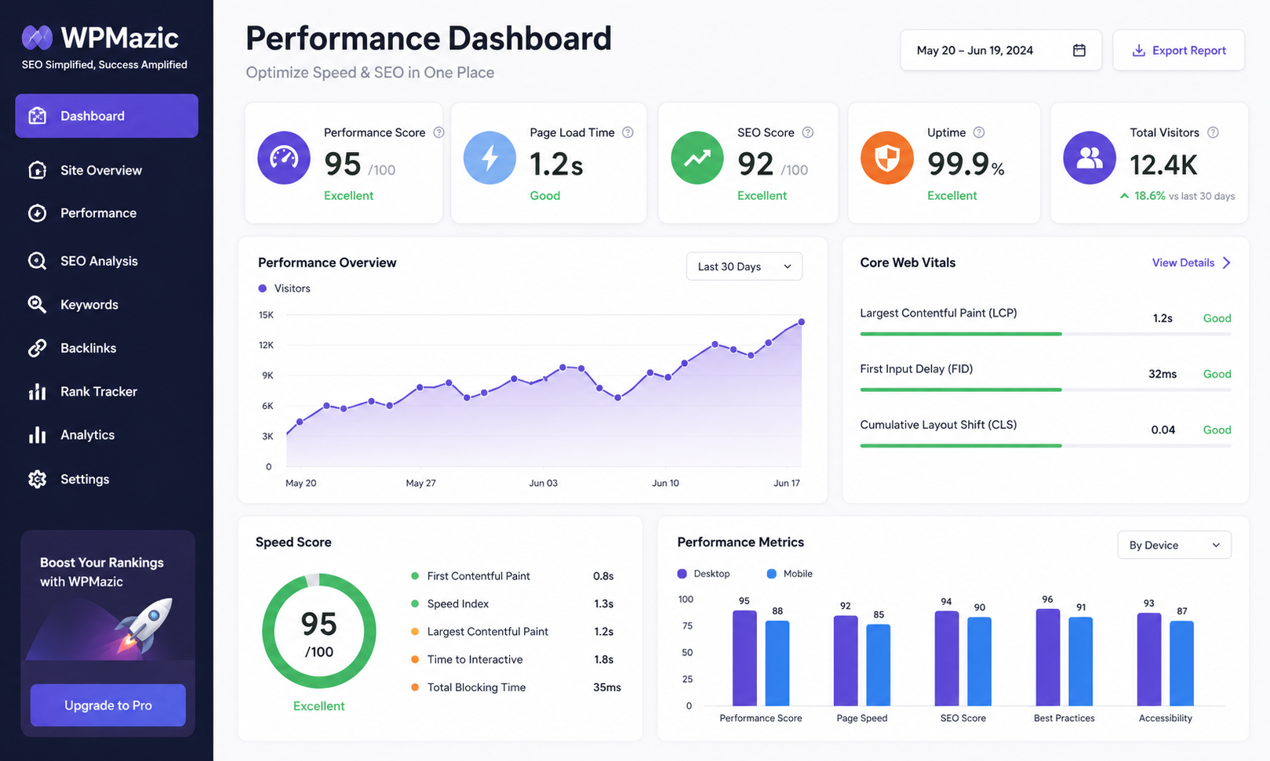Click the Analytics bar chart icon
1270x761 pixels.
37,435
